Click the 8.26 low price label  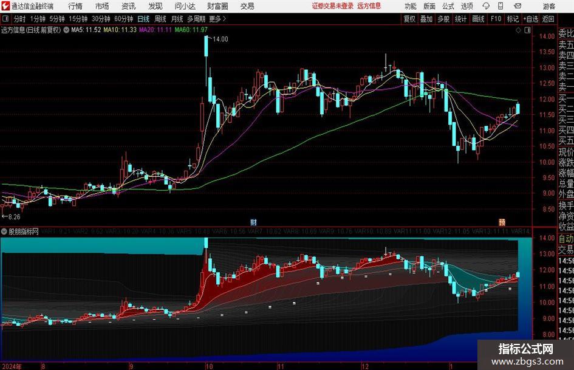tap(15, 217)
